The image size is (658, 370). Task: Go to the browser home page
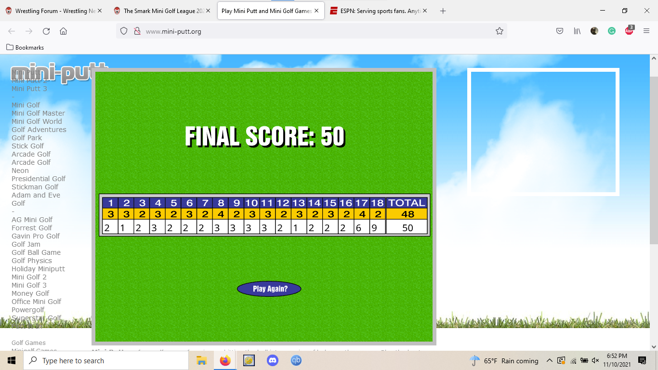[x=63, y=31]
